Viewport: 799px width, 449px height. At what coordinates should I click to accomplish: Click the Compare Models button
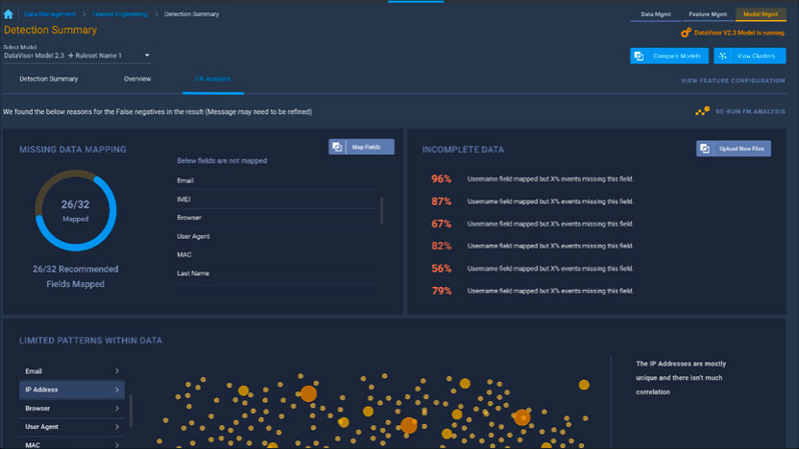tap(669, 56)
